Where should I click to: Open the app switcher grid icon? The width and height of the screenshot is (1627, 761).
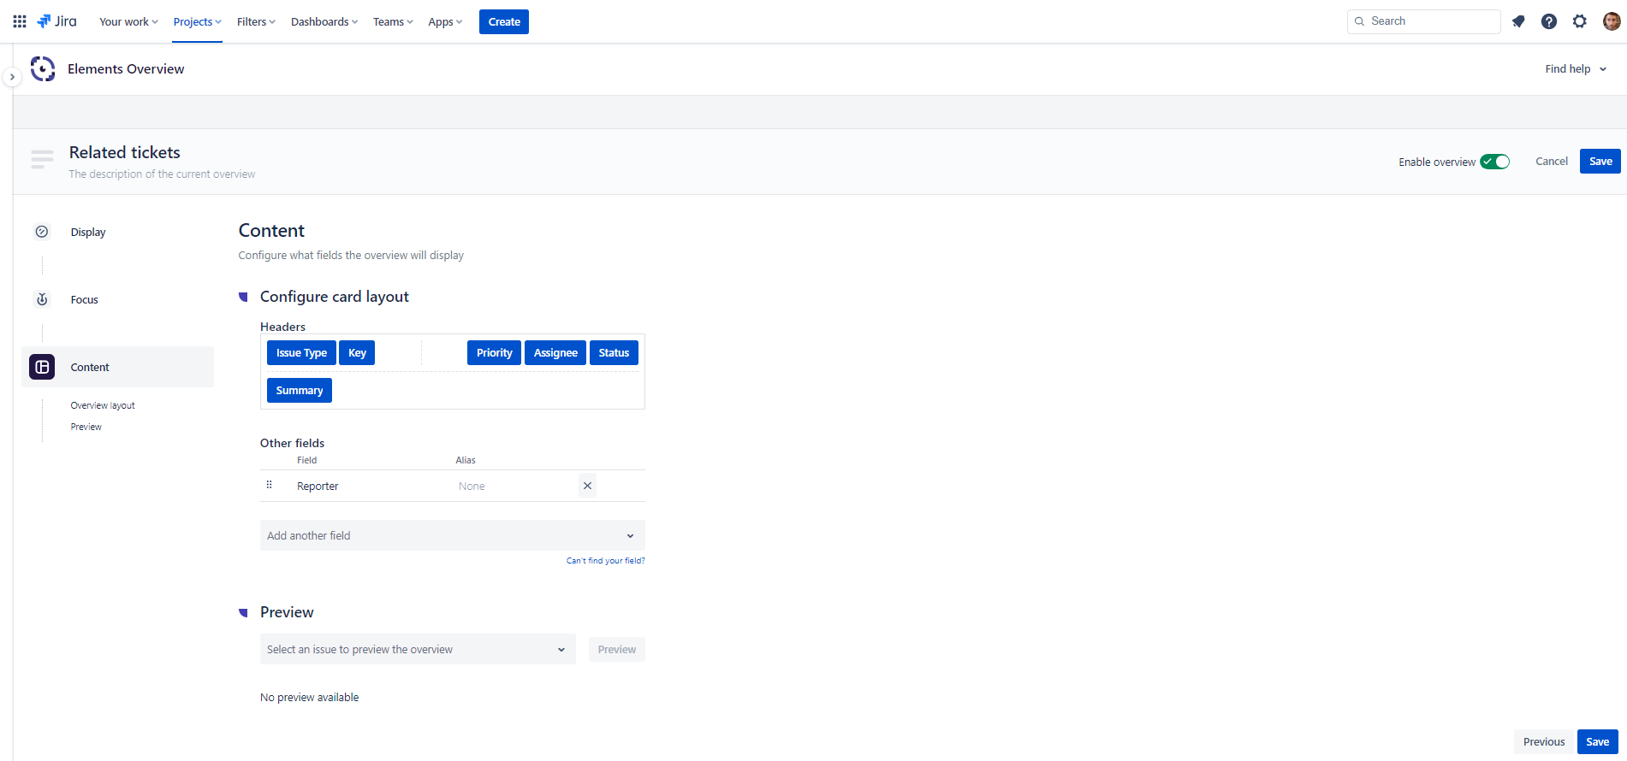20,21
